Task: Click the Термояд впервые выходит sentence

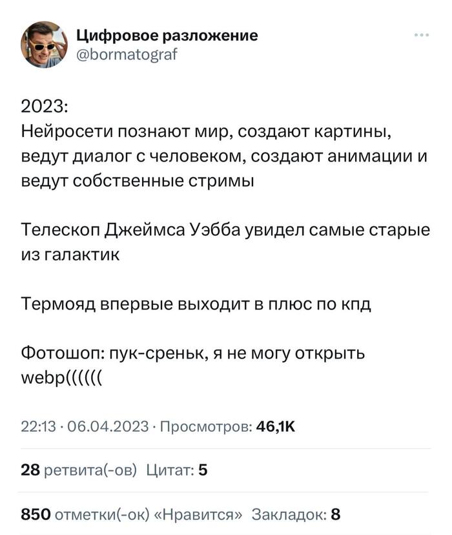Action: click(x=196, y=304)
